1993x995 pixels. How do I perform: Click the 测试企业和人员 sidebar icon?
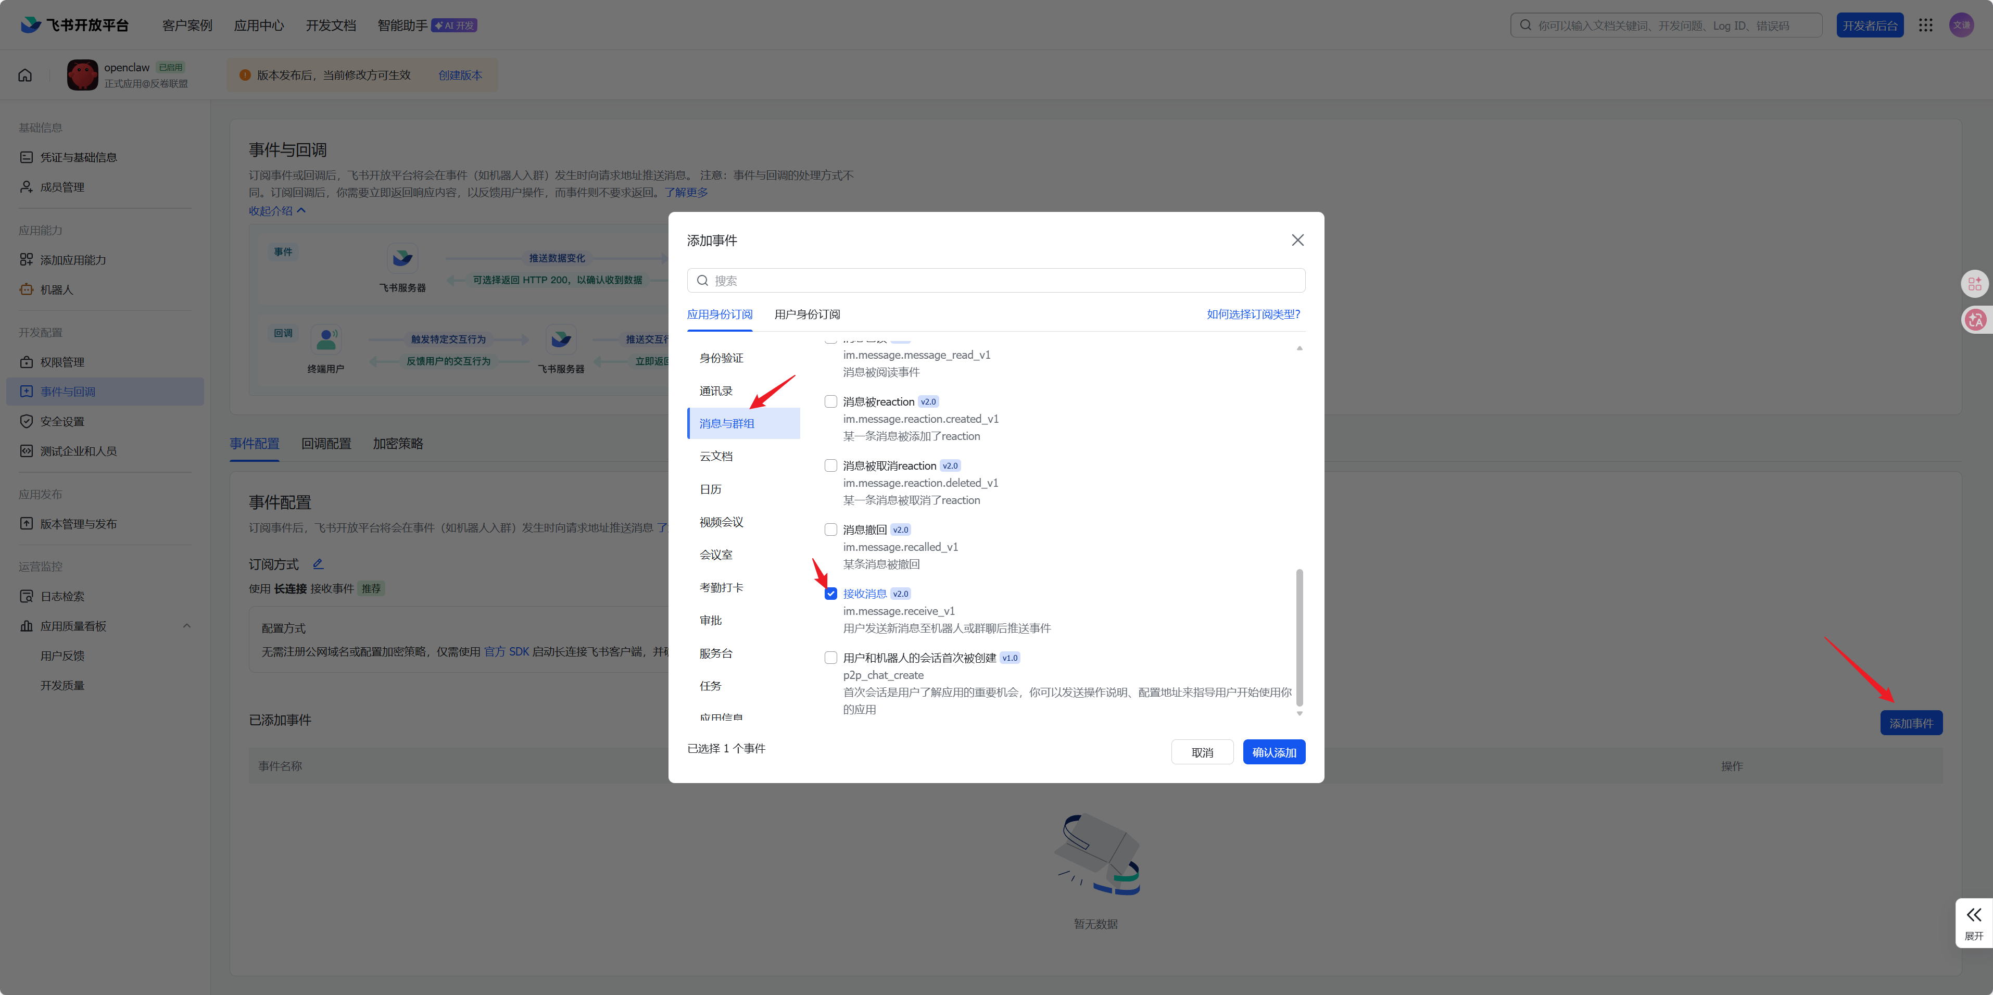(x=27, y=451)
